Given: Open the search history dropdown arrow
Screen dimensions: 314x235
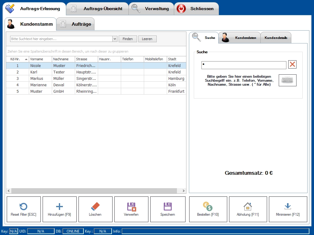Looking at the screenshot, I should pyautogui.click(x=115, y=39).
